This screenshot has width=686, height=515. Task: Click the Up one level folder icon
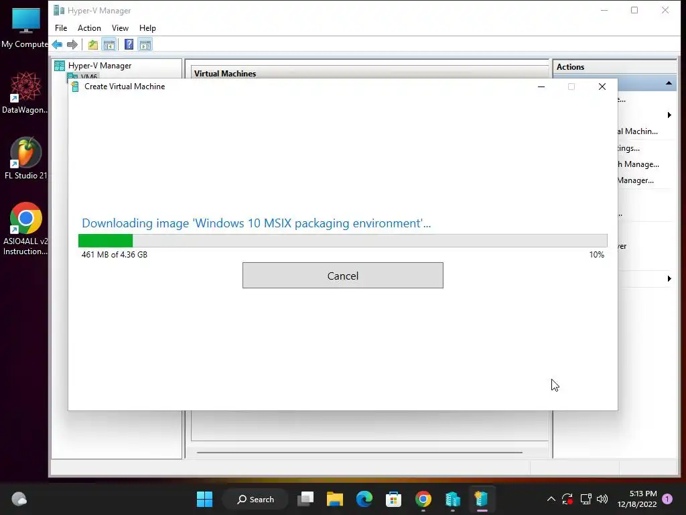click(92, 45)
